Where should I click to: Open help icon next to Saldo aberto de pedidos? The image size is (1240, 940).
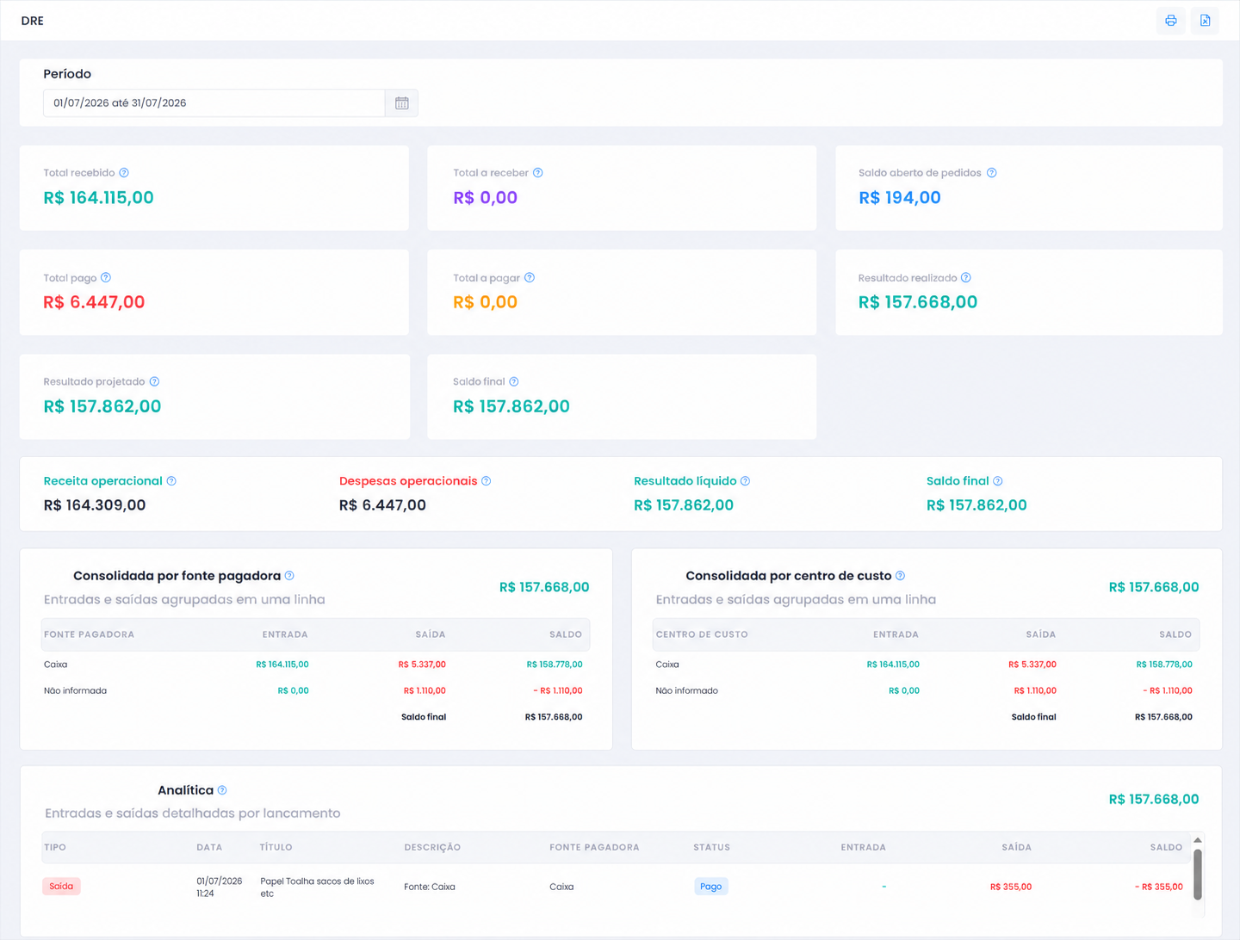point(992,173)
